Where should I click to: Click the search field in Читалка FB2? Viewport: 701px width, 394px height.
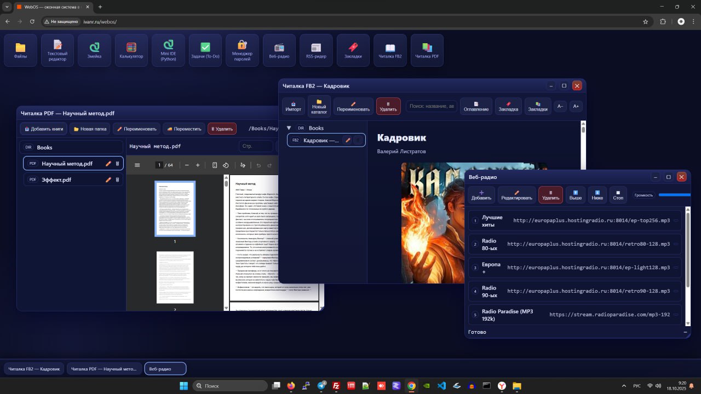[432, 106]
